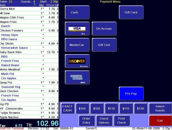
Task: Tender the $103 quick cash amount
Action: coord(82,108)
